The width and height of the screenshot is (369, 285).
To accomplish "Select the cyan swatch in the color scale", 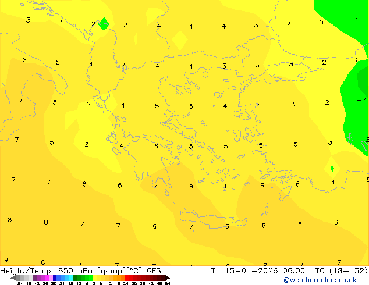I will (x=70, y=277).
